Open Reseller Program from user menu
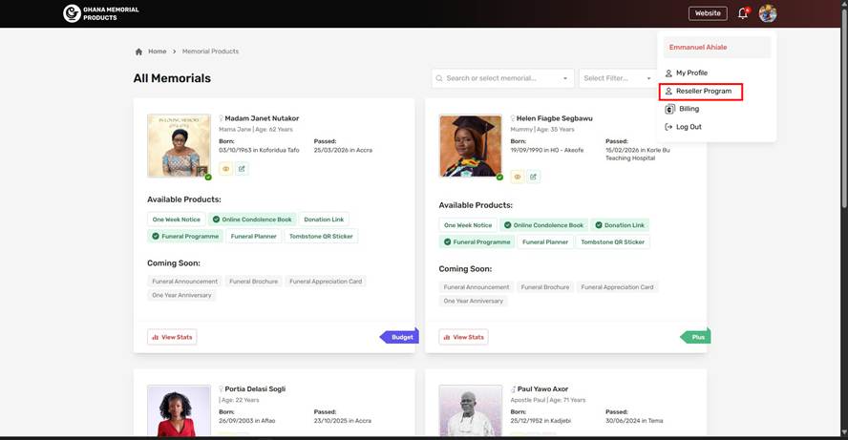The image size is (848, 440). point(701,92)
